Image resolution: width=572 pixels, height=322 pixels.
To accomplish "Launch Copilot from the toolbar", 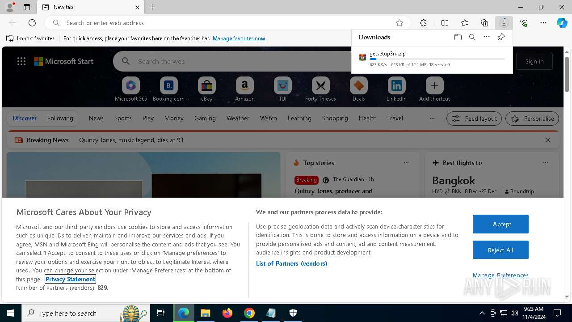I will coord(562,23).
